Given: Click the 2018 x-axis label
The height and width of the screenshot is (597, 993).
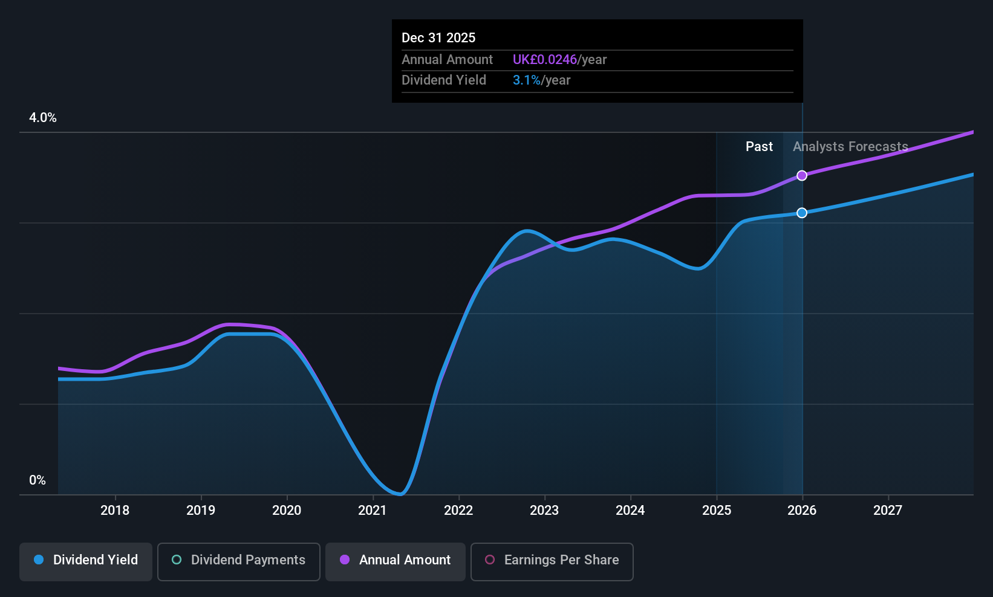Looking at the screenshot, I should (x=115, y=510).
